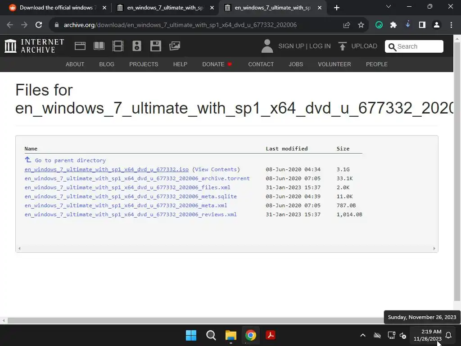The image size is (461, 346).
Task: Open the _meta.xml link
Action: 126,205
